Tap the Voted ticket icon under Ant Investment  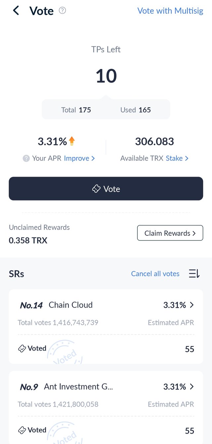pos(22,430)
